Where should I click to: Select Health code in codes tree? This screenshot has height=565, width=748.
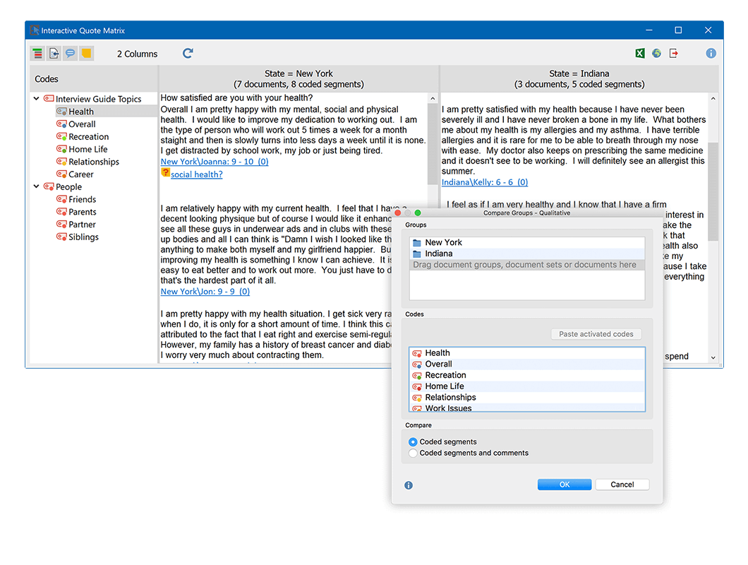81,112
